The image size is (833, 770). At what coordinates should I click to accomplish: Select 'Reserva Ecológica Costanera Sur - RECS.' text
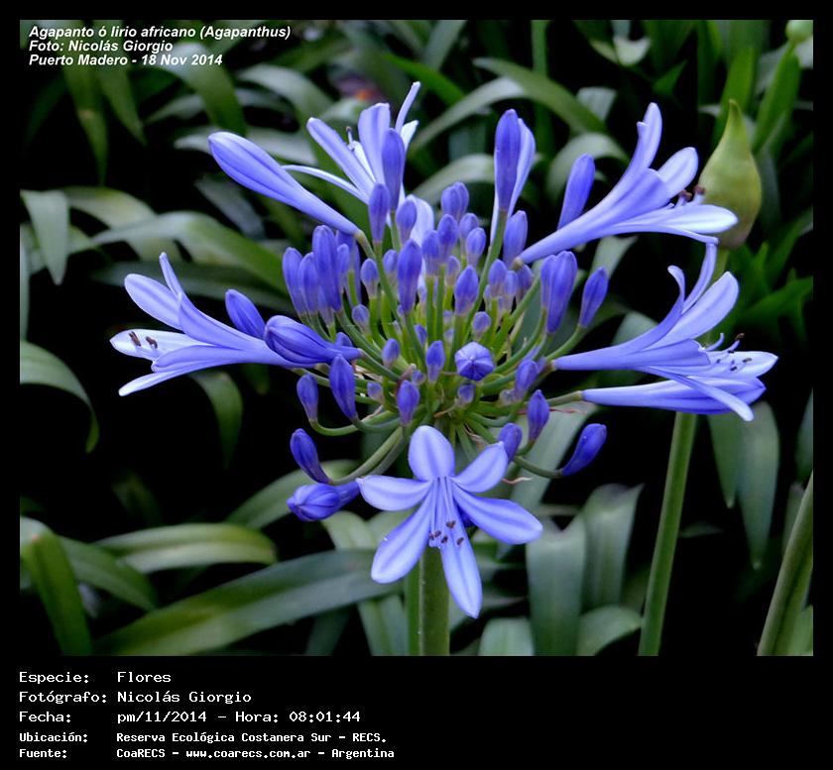click(x=251, y=737)
